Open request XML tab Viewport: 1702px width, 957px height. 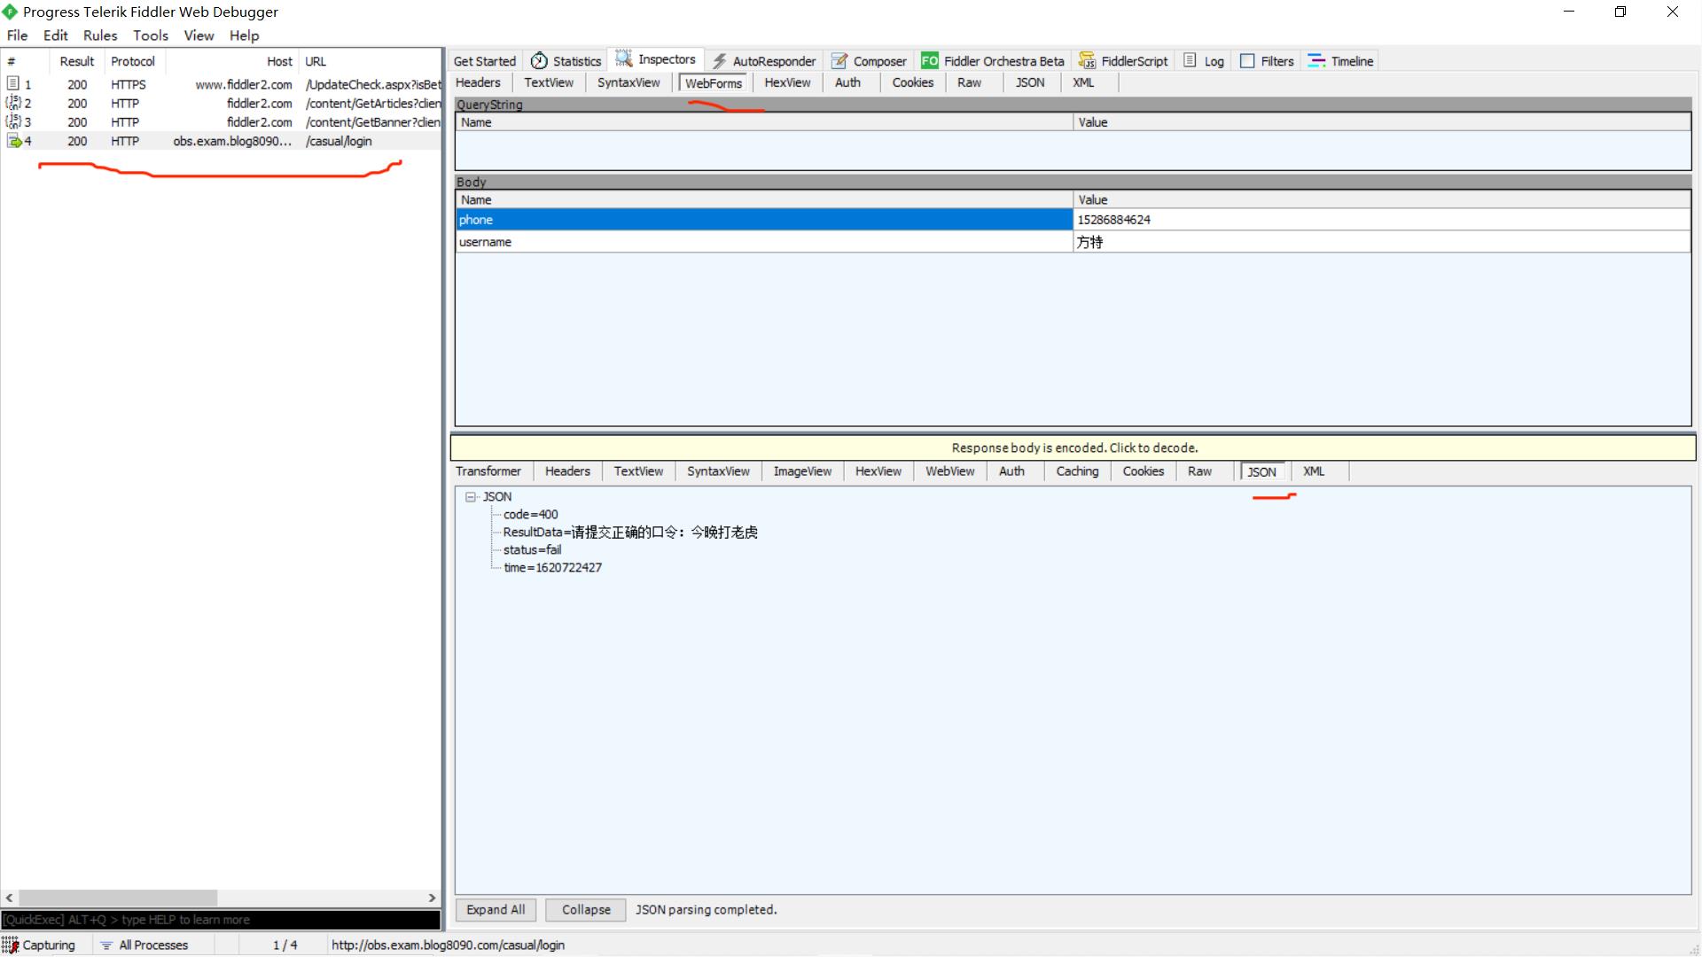point(1083,82)
